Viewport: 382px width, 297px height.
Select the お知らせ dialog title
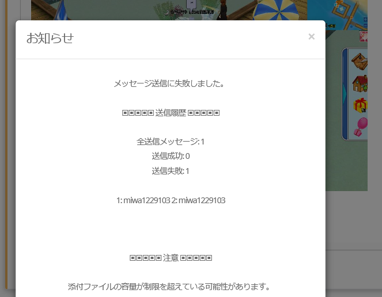tap(50, 38)
